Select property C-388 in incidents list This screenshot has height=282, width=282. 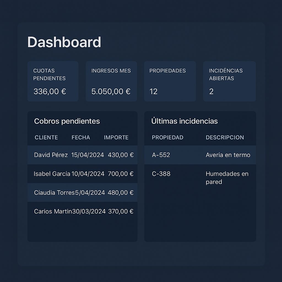click(x=161, y=174)
